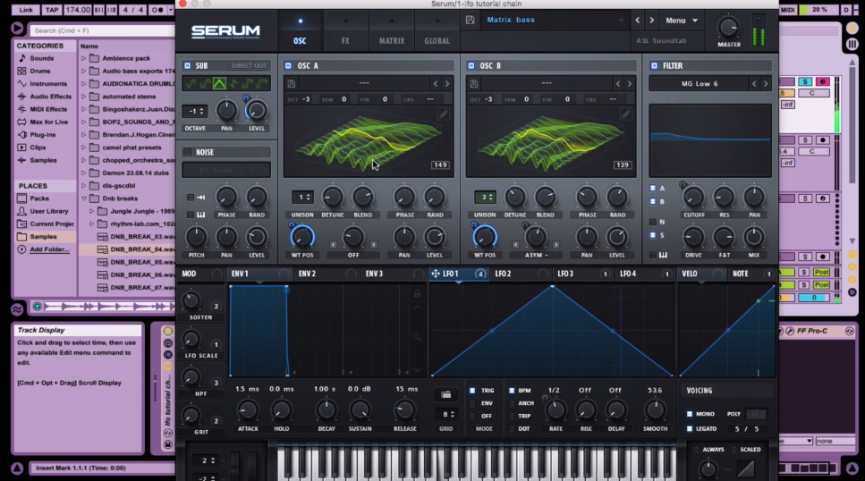Image resolution: width=865 pixels, height=481 pixels.
Task: Toggle OSC A enable switch
Action: click(288, 65)
